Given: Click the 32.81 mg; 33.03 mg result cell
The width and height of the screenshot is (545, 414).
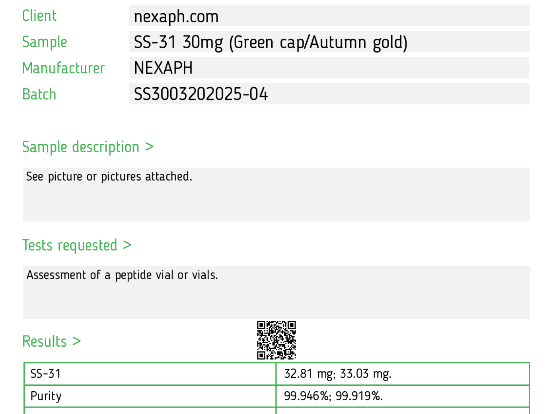Looking at the screenshot, I should tap(403, 374).
